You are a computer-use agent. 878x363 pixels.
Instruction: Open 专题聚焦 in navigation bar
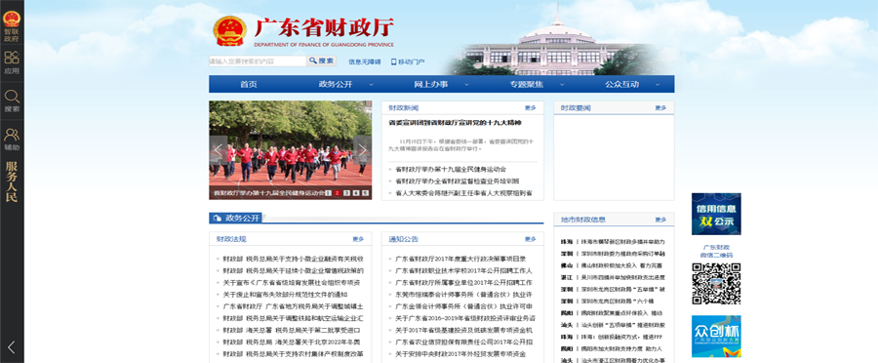[527, 85]
